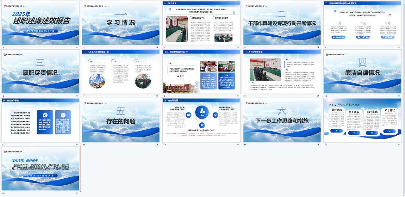405x197 pixels.
Task: Click the 存在的问题 divider slide thumbnail
Action: 121,119
